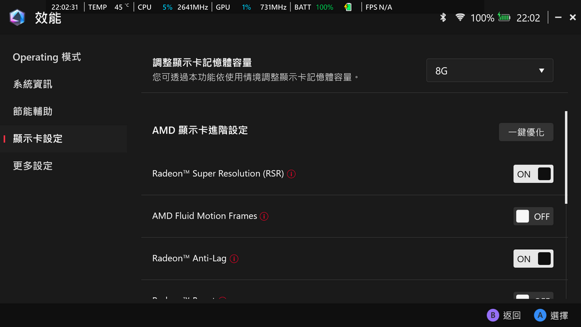Image resolution: width=581 pixels, height=327 pixels.
Task: Show info icon beside Radeon Anti-Lag
Action: [x=234, y=259]
